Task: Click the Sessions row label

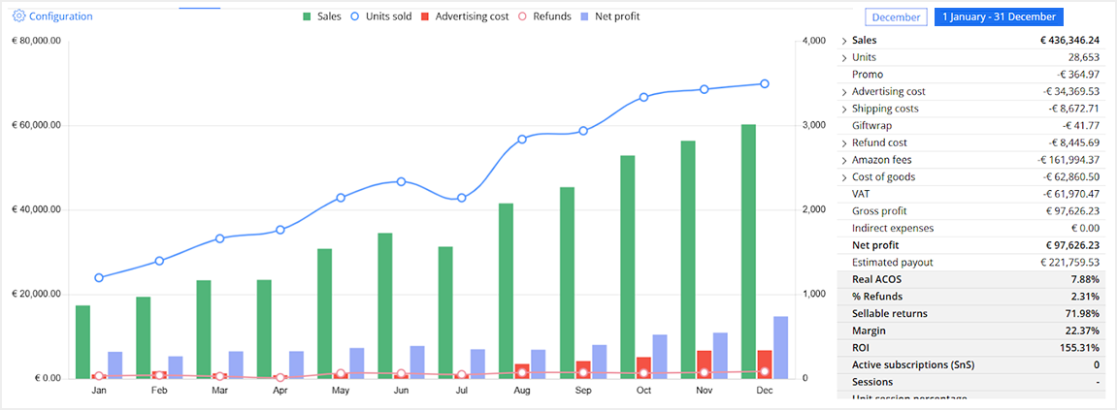Action: coord(872,382)
